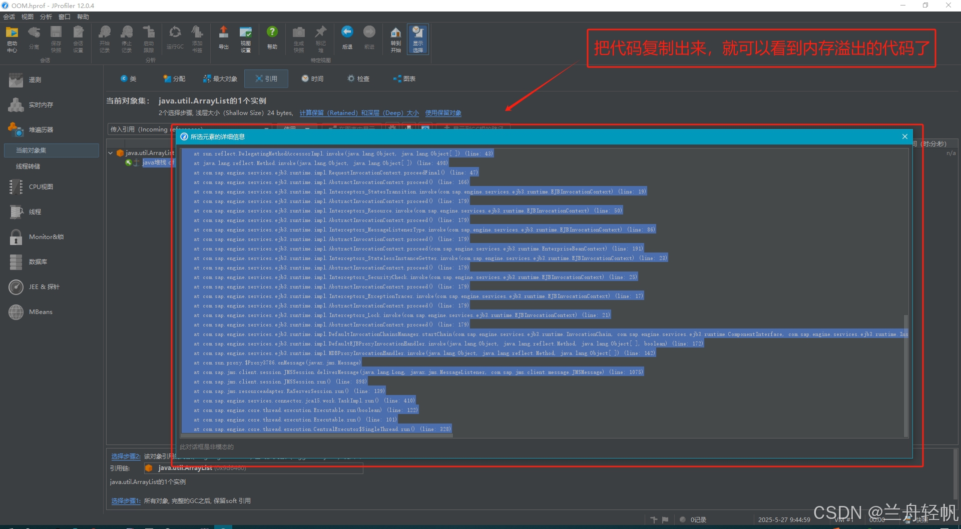This screenshot has height=529, width=961.
Task: Click 计算保留(Retained)和深层(Deep)大小 link
Action: 359,113
